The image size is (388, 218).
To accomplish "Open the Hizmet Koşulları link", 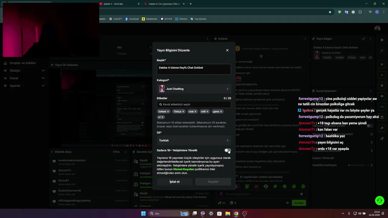I will [184, 169].
